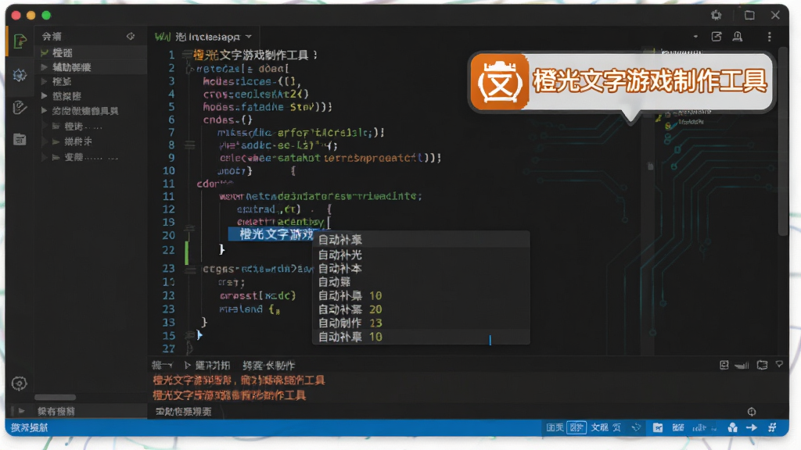Click the folder image icon in status bar
The image size is (801, 450).
[x=658, y=427]
